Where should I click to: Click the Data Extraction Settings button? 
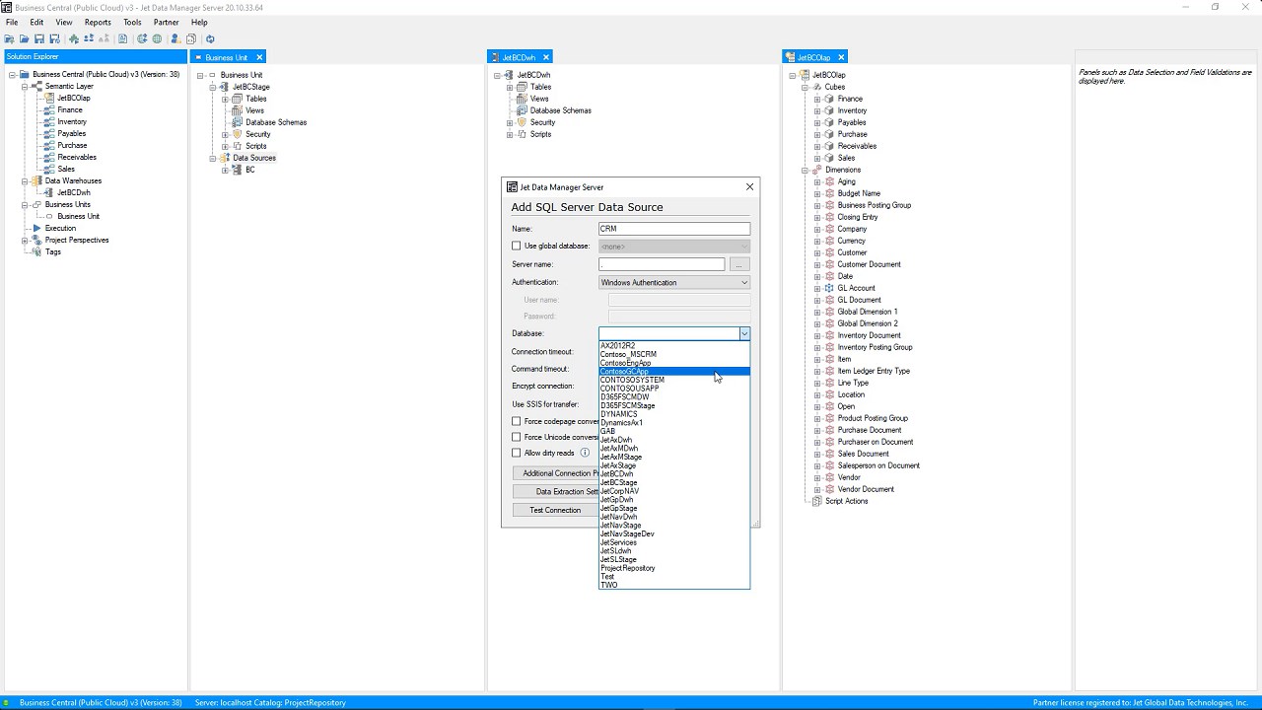pos(555,491)
